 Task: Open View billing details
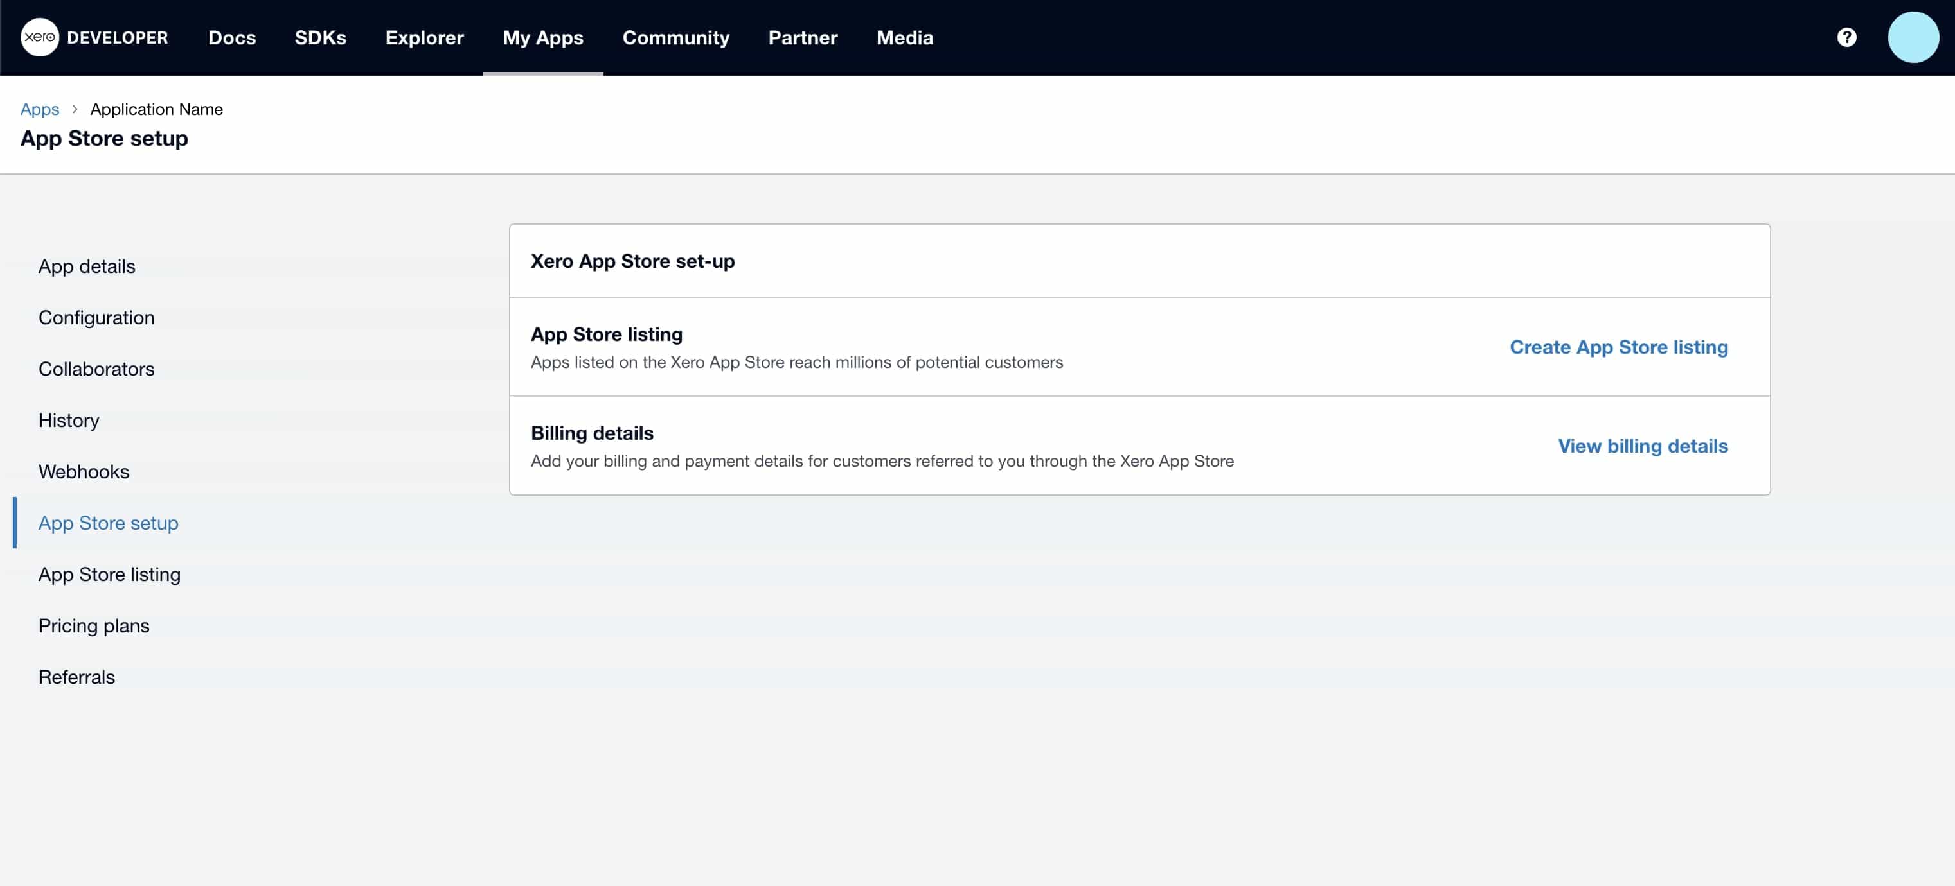tap(1643, 446)
